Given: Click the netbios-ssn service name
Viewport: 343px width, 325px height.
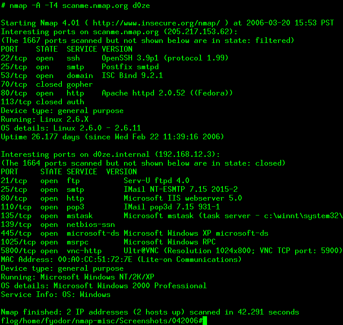Looking at the screenshot, I should (x=91, y=225).
